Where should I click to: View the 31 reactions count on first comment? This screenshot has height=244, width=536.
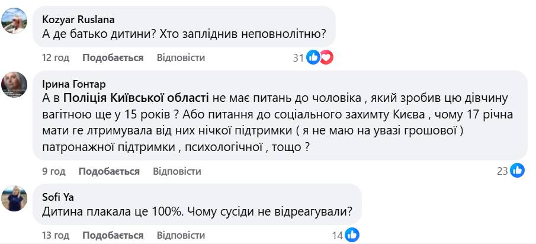(299, 57)
